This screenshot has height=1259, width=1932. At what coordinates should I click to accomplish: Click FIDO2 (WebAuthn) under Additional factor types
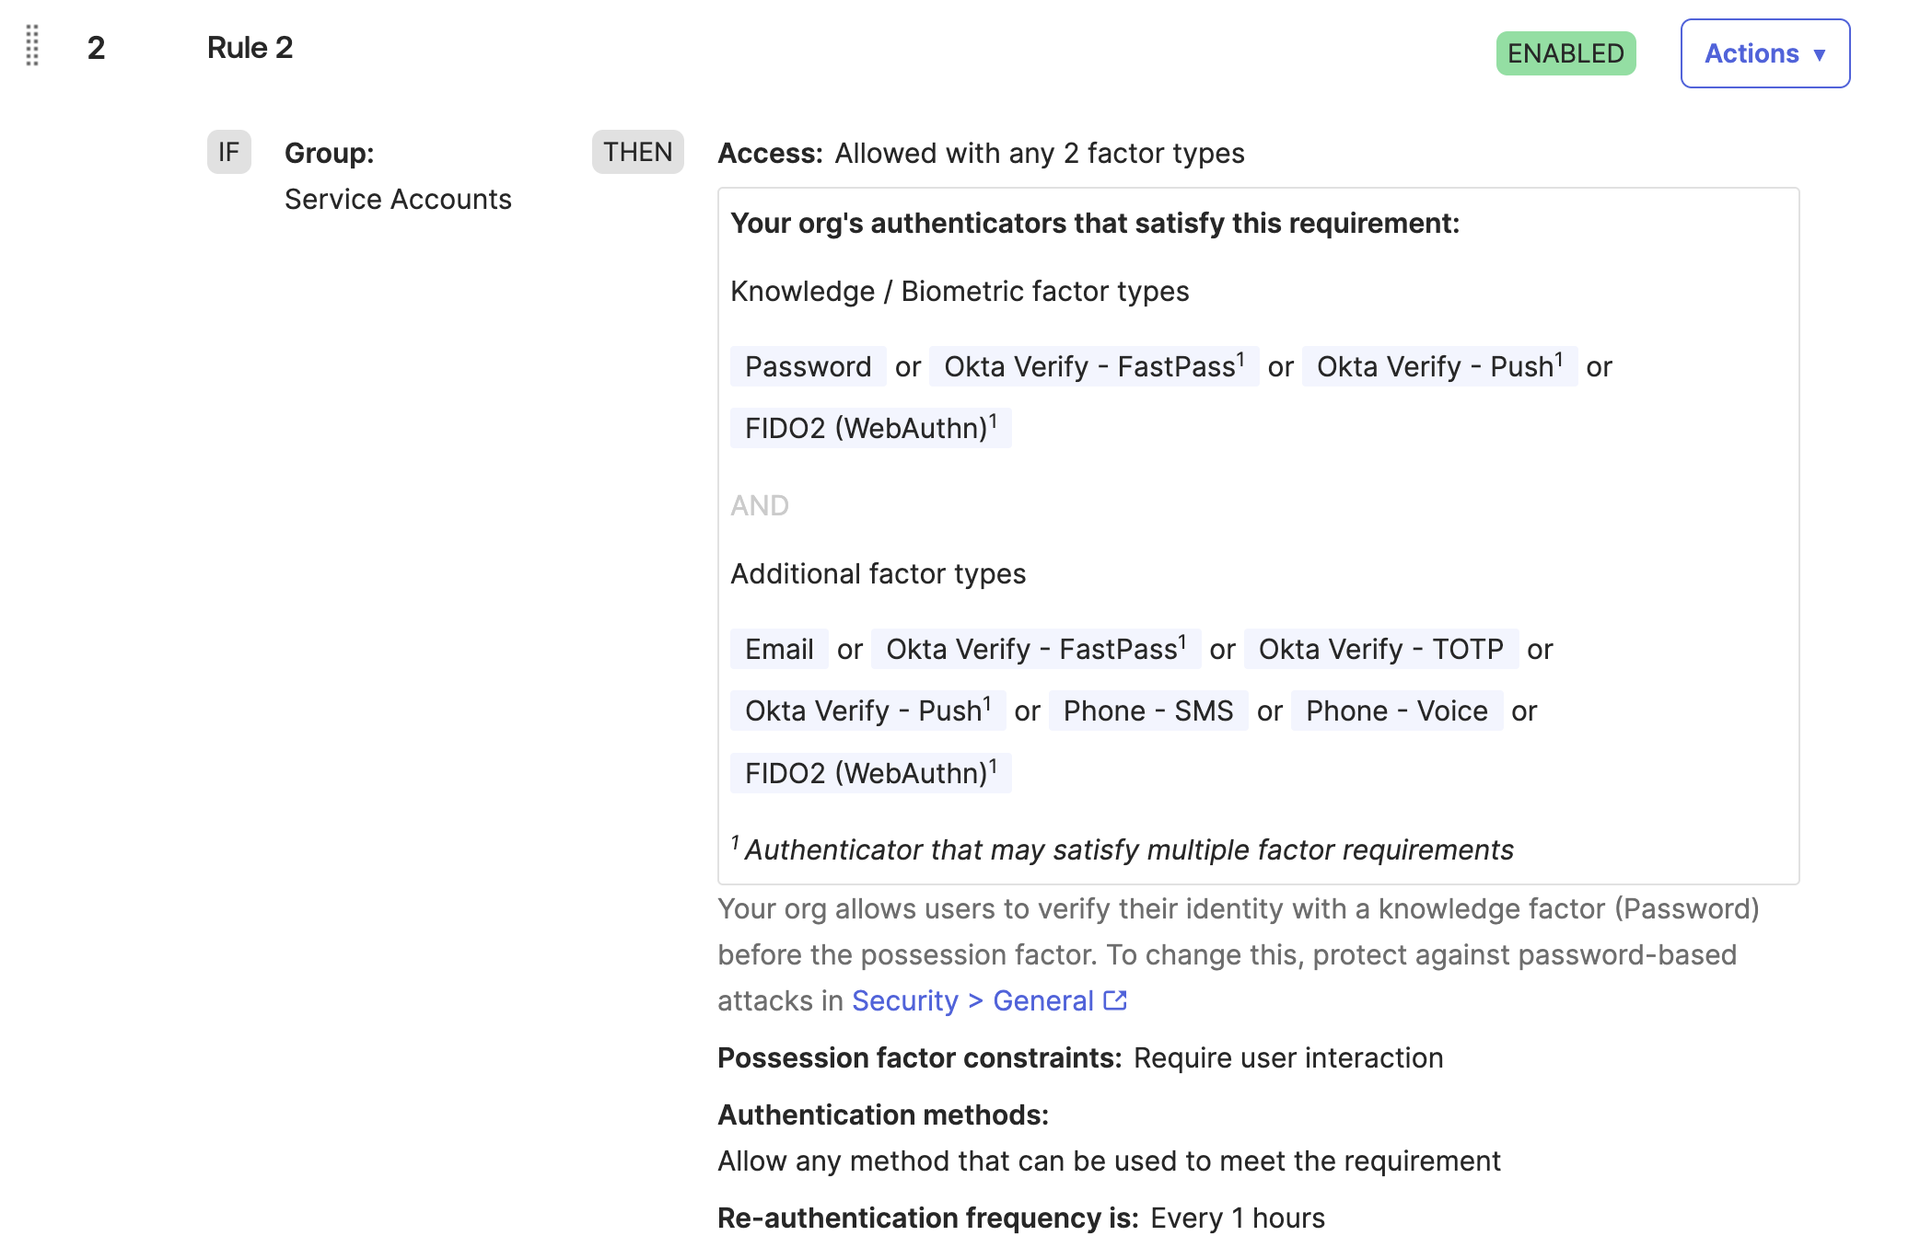870,773
